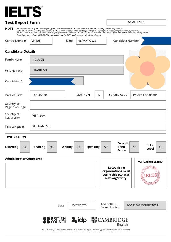171x242 pixels.
Task: Click the blue ribbon covering Candidate Number
Action: (x=156, y=41)
